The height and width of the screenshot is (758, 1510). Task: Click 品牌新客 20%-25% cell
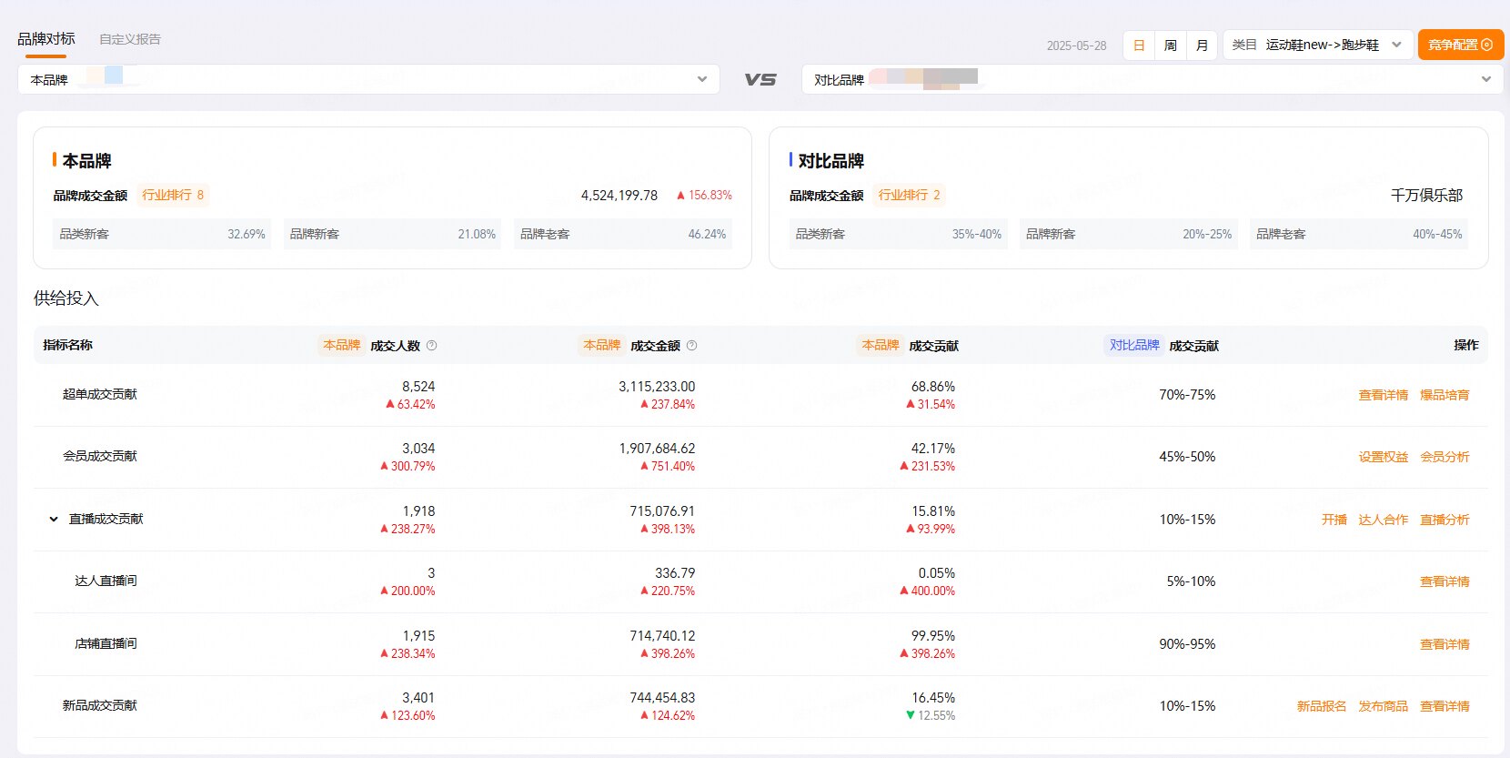[x=1129, y=234]
